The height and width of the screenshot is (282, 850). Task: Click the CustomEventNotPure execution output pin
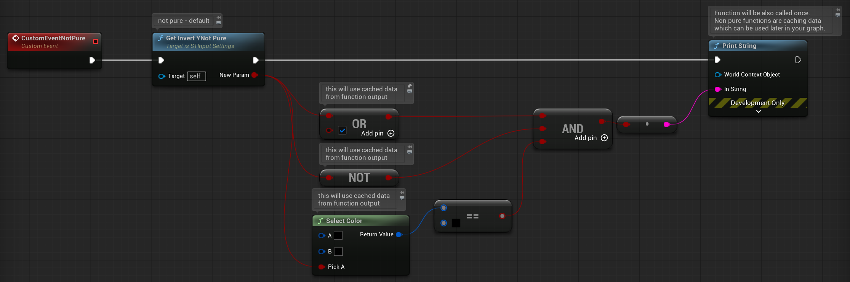tap(92, 60)
